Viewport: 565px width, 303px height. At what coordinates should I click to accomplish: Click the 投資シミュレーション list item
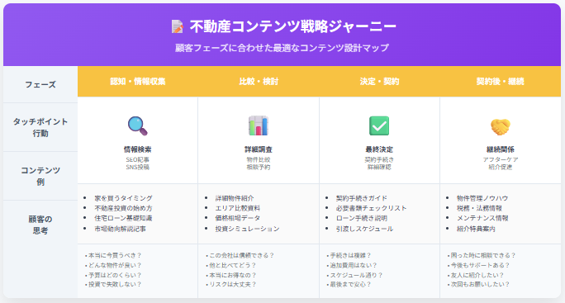(x=247, y=229)
